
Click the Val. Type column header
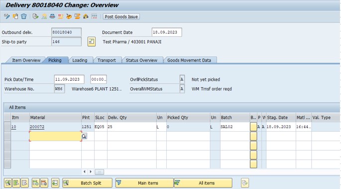tap(326, 117)
